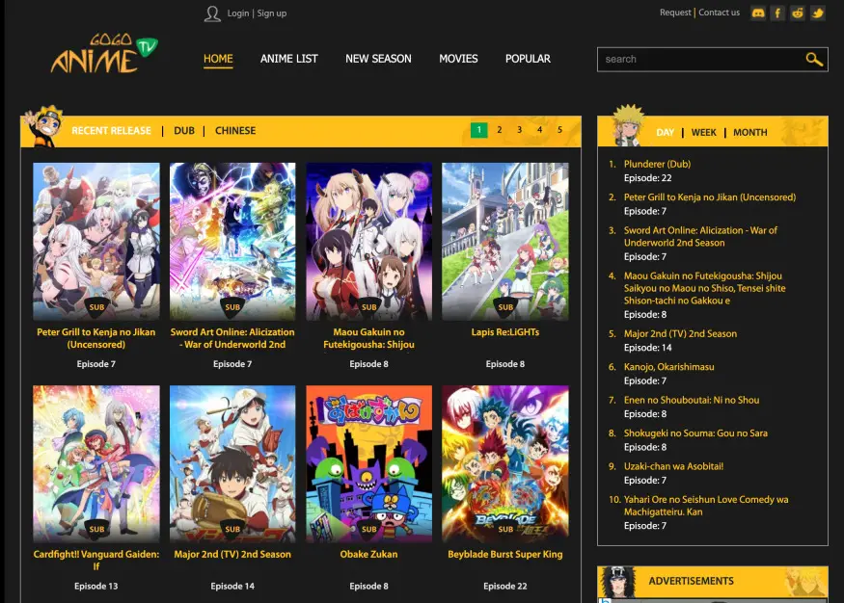This screenshot has height=603, width=844.
Task: Click the SUB badge on Peter Grill poster
Action: (x=96, y=307)
